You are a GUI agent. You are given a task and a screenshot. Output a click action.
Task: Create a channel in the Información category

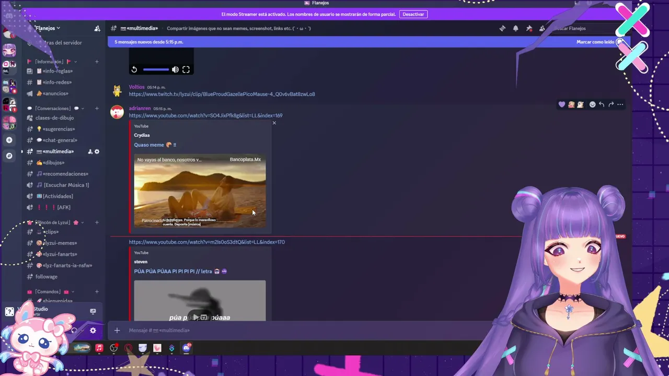pos(97,62)
